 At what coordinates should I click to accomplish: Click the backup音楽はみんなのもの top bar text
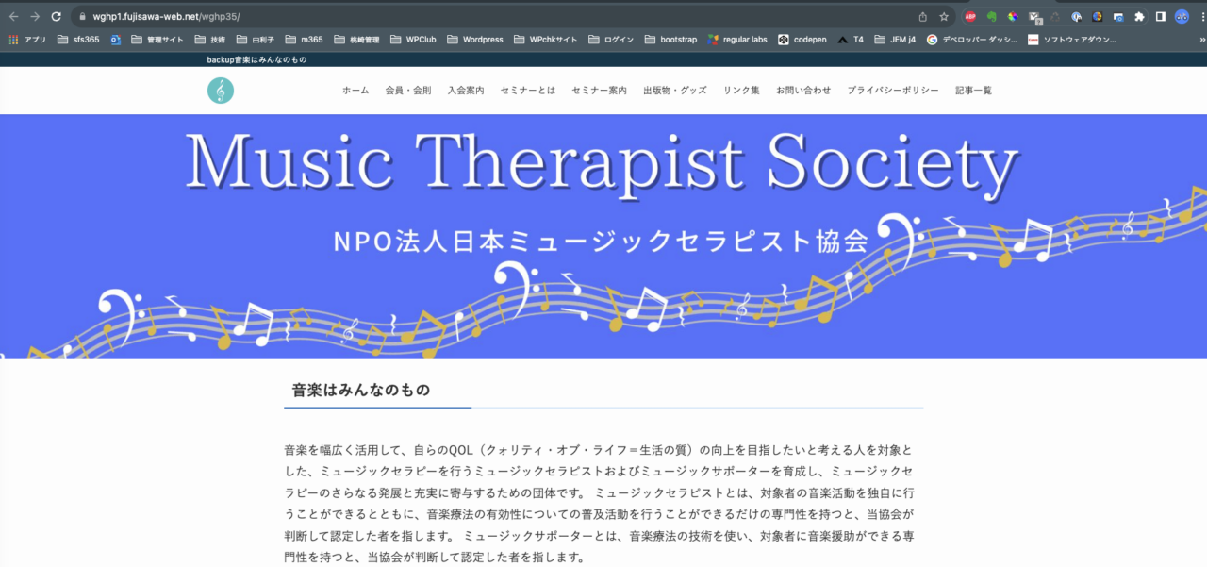click(x=256, y=59)
